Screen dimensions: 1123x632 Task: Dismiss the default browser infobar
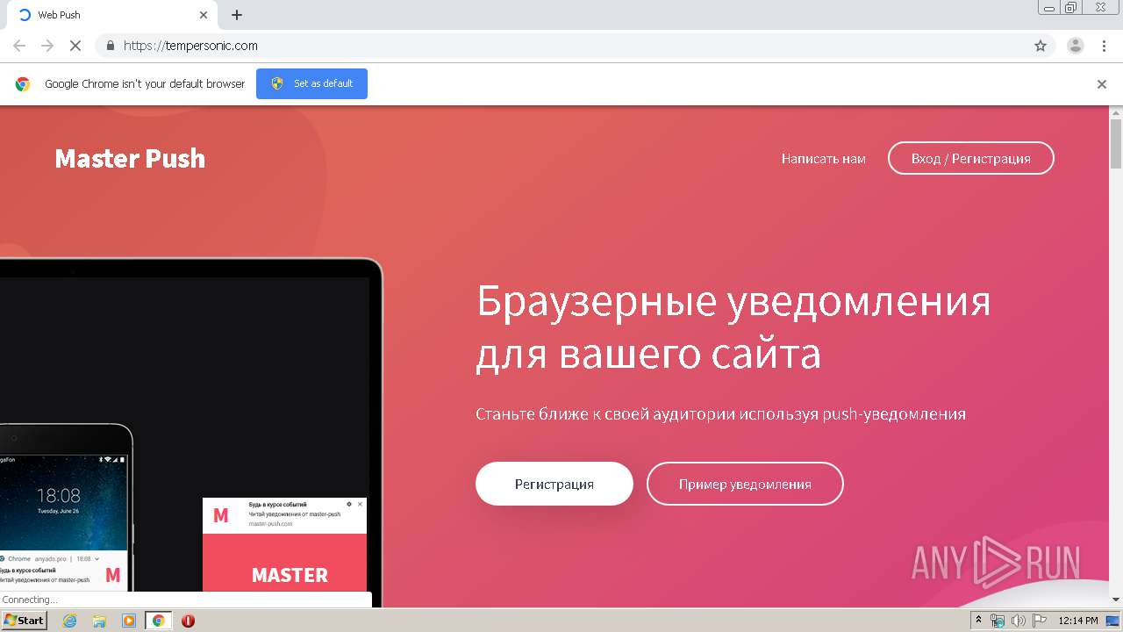tap(1102, 84)
